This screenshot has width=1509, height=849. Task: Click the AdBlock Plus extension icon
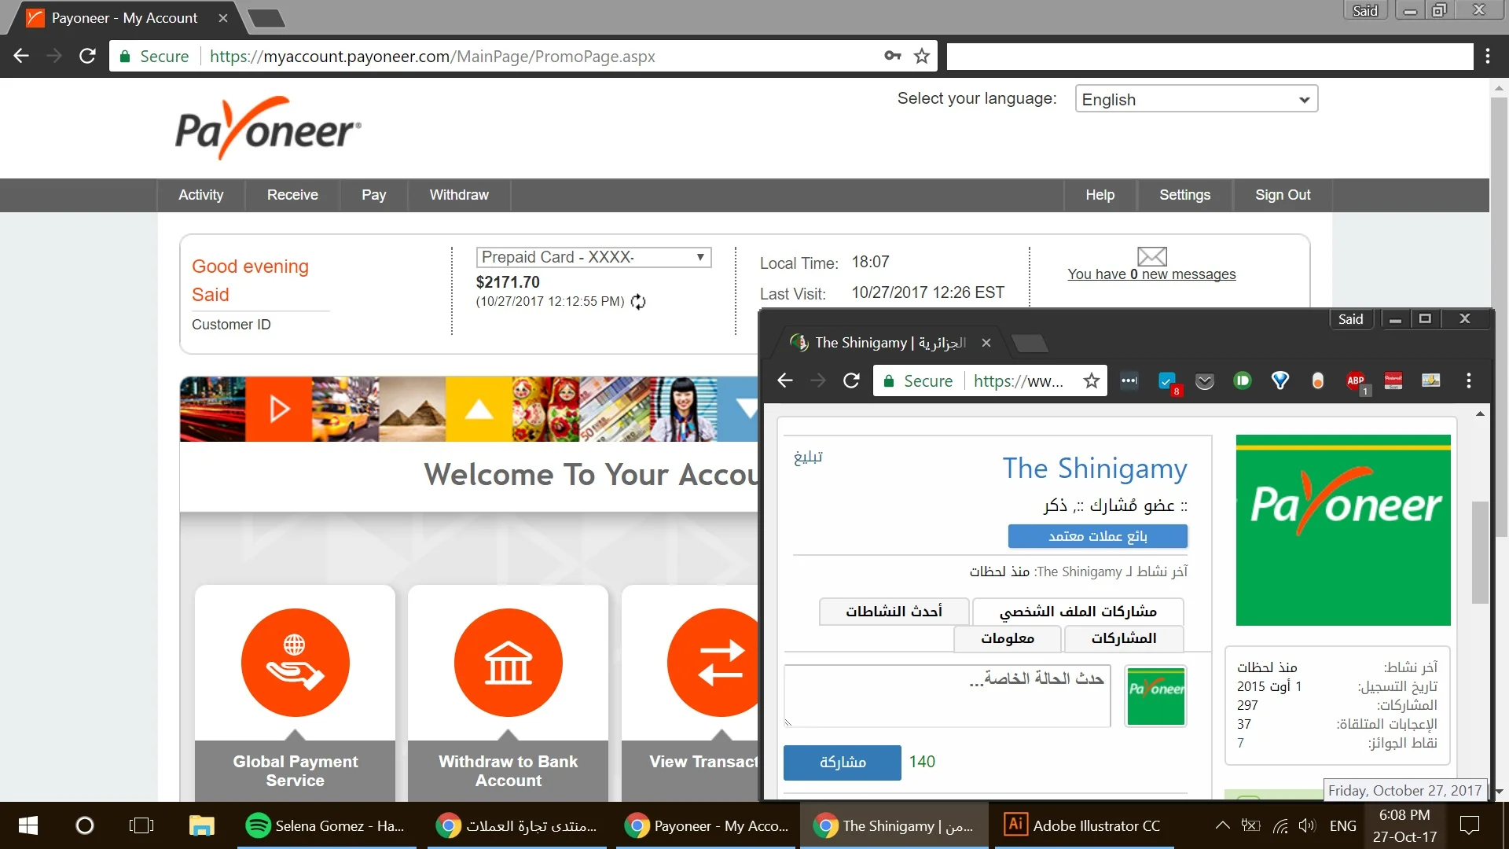[1355, 381]
